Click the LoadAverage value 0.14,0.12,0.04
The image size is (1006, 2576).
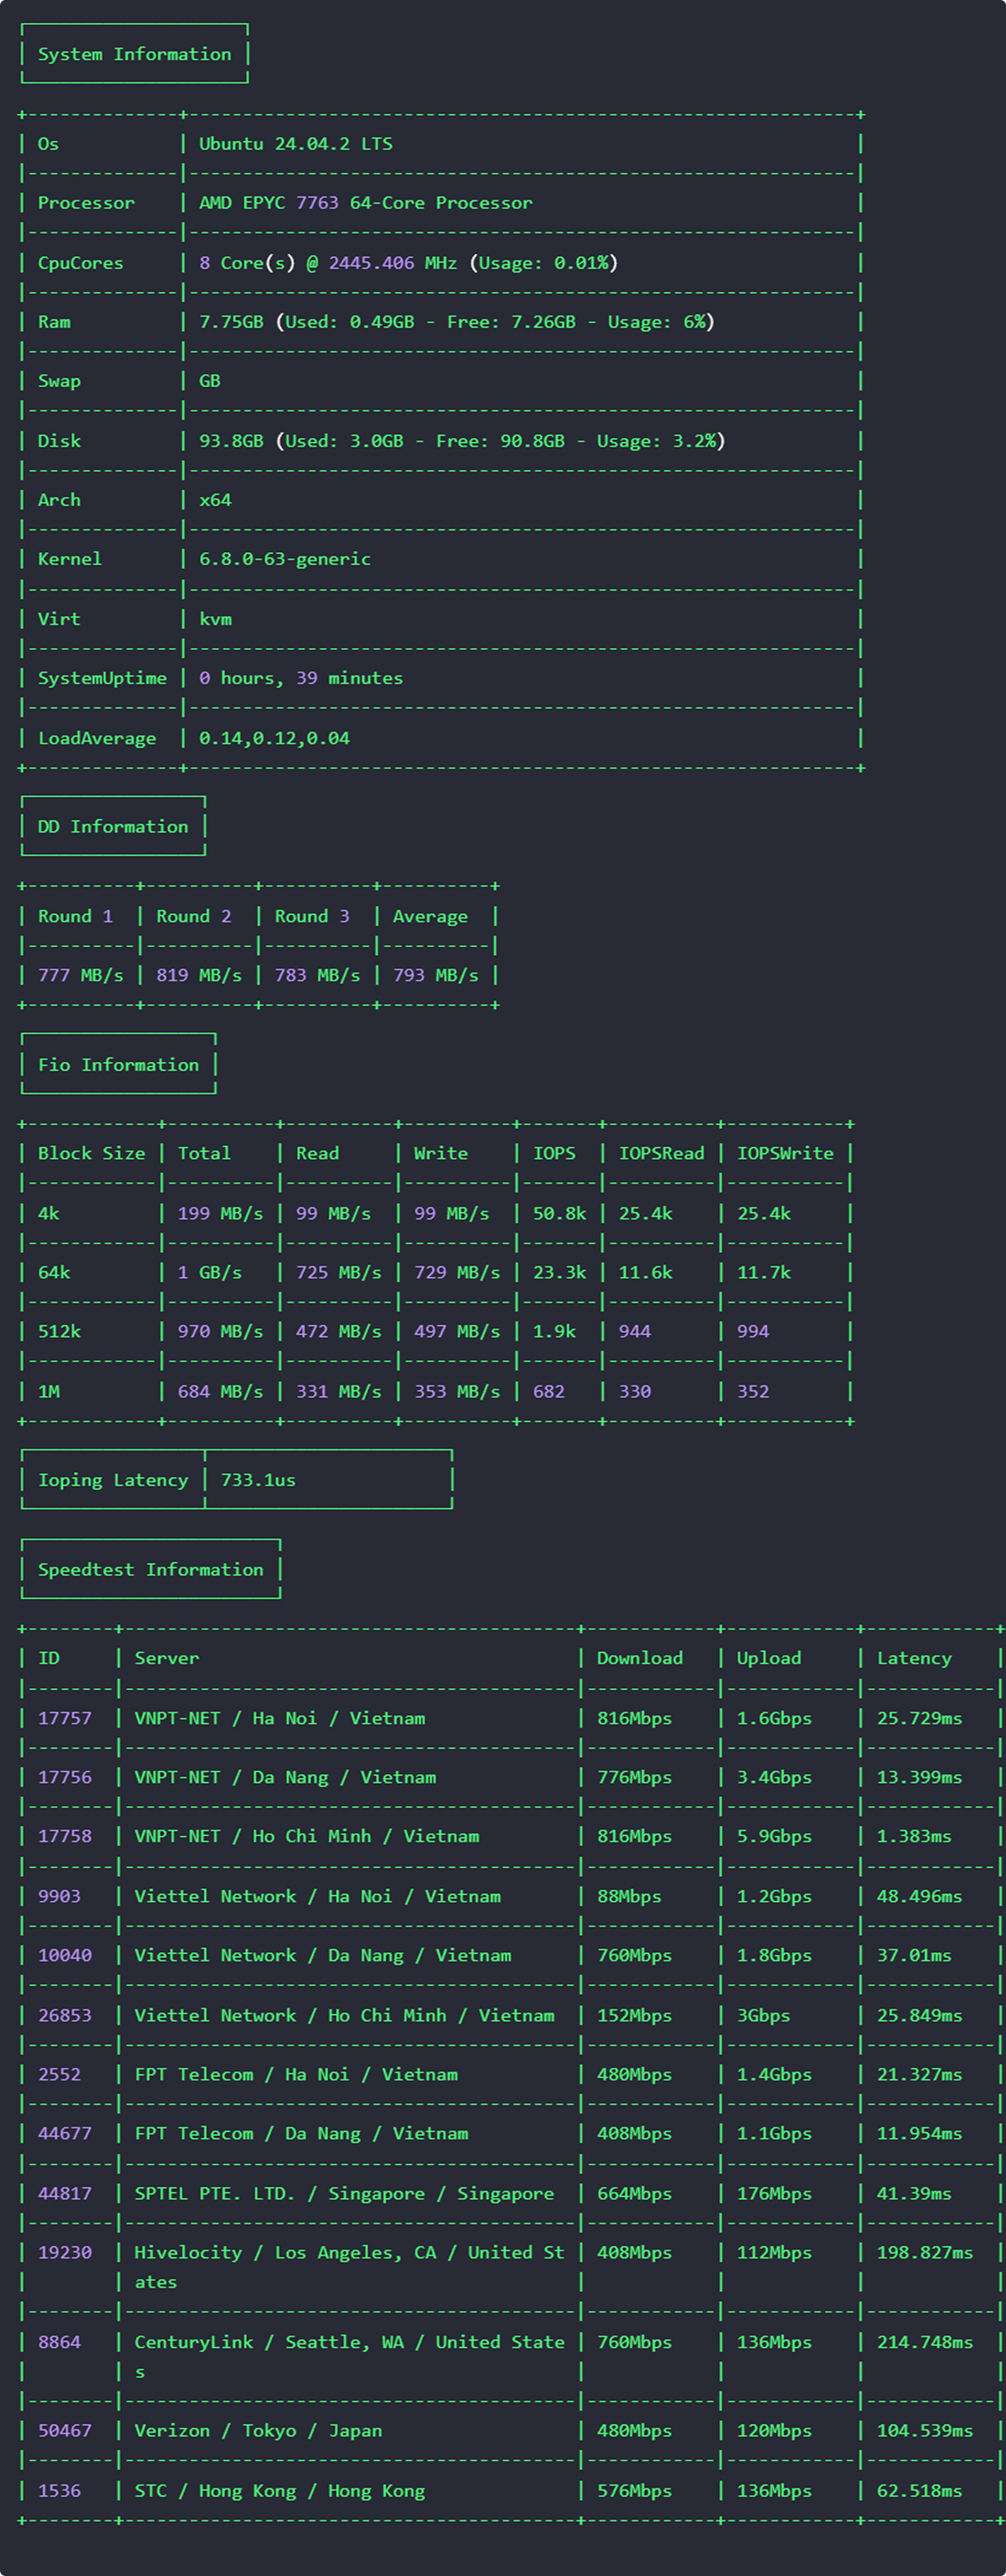click(274, 738)
